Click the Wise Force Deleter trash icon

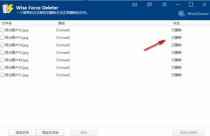(8, 9)
